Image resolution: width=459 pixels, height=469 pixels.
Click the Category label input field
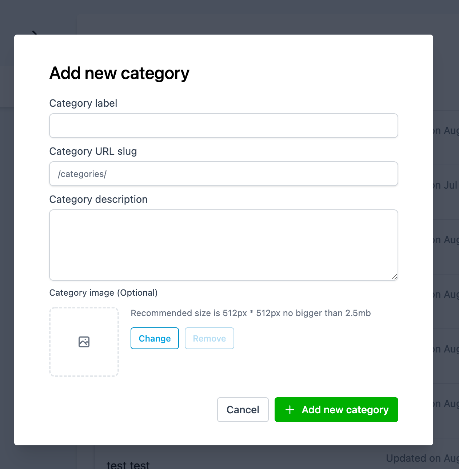click(x=224, y=126)
